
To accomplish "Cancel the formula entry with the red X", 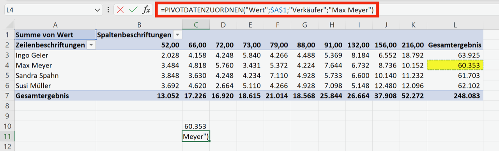I will (120, 10).
